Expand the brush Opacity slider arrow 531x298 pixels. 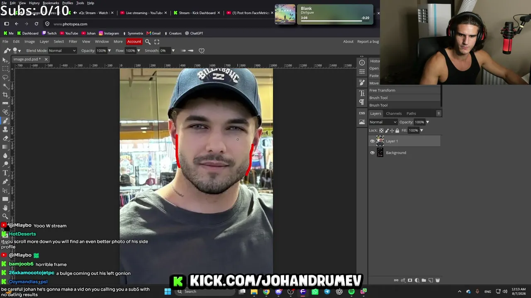(109, 51)
